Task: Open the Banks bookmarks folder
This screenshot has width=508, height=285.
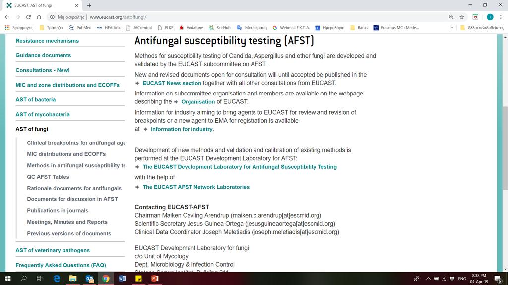Action: [359, 28]
